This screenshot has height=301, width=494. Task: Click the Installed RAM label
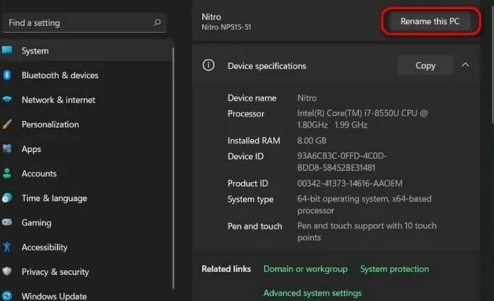coord(254,140)
